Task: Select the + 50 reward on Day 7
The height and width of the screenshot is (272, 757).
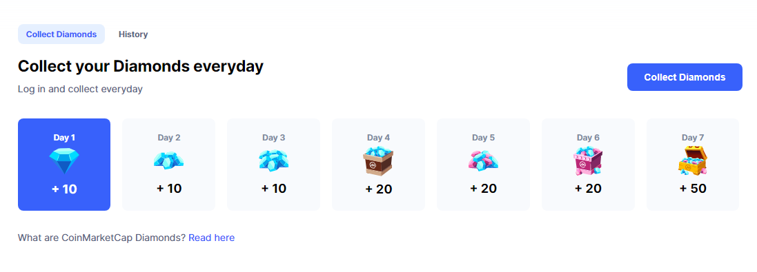Action: click(693, 188)
